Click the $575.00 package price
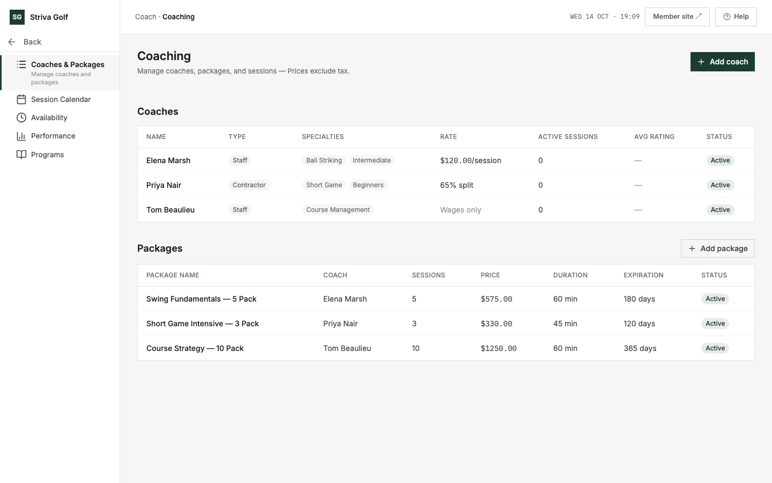Image resolution: width=772 pixels, height=483 pixels. [x=496, y=299]
